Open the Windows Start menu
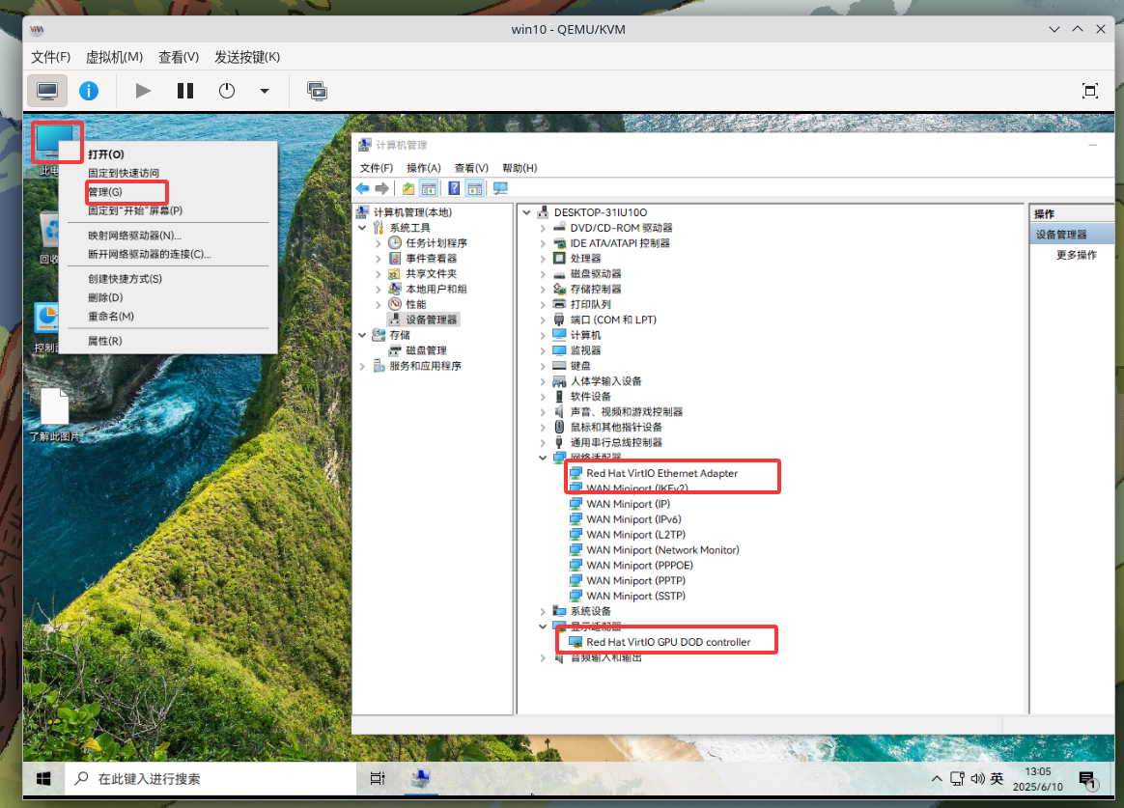Viewport: 1124px width, 808px height. click(x=43, y=779)
